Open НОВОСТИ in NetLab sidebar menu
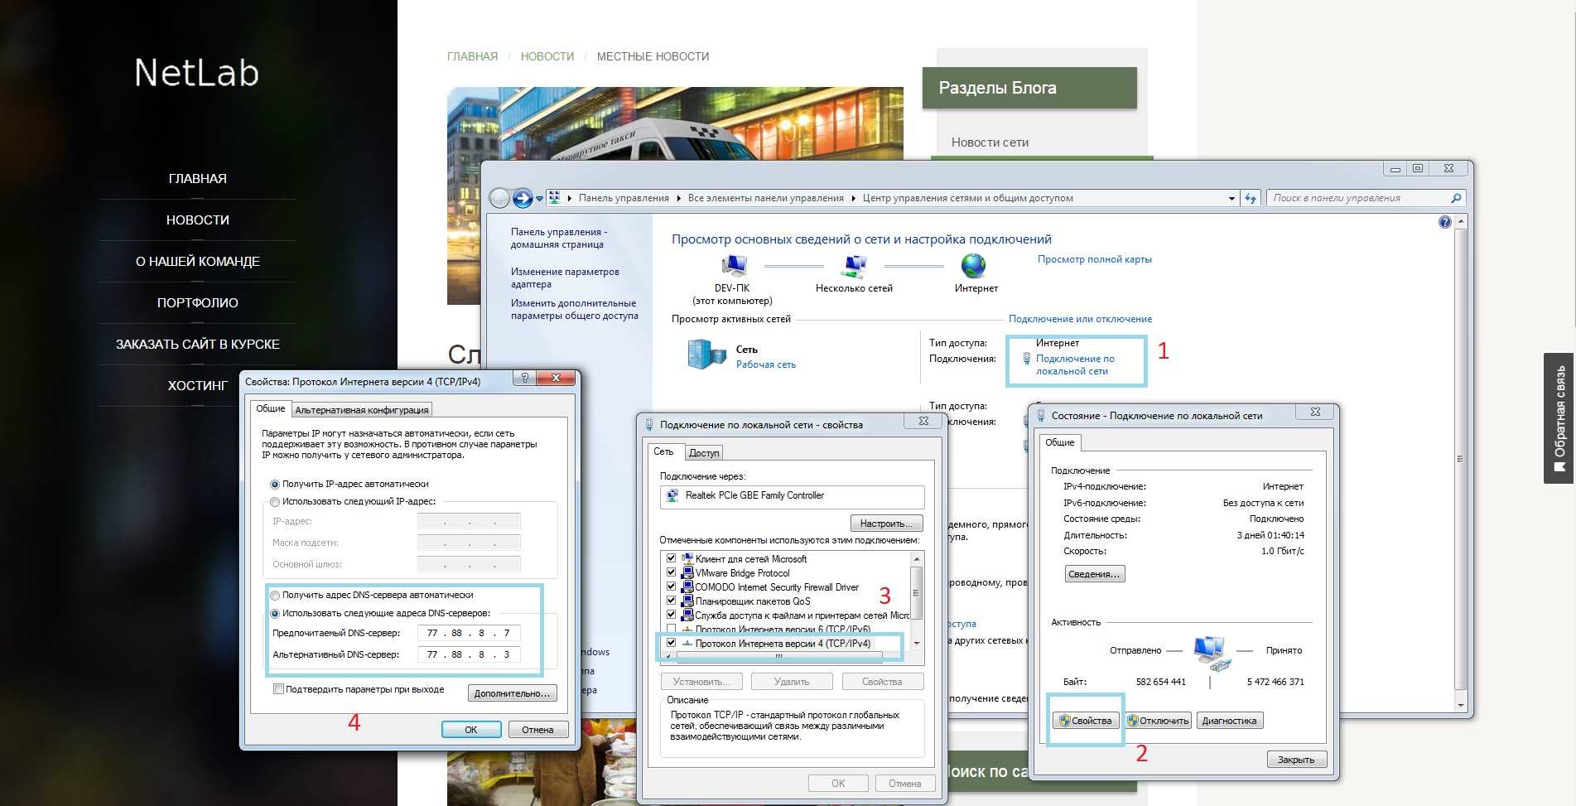Image resolution: width=1576 pixels, height=806 pixels. (197, 220)
